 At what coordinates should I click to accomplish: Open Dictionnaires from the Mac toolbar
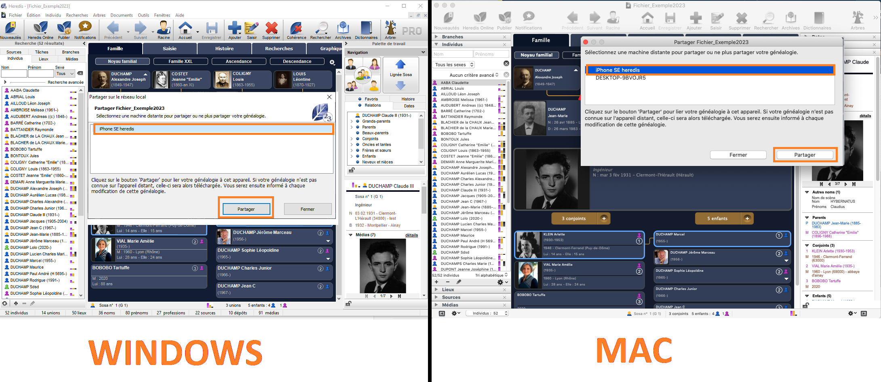pyautogui.click(x=818, y=19)
